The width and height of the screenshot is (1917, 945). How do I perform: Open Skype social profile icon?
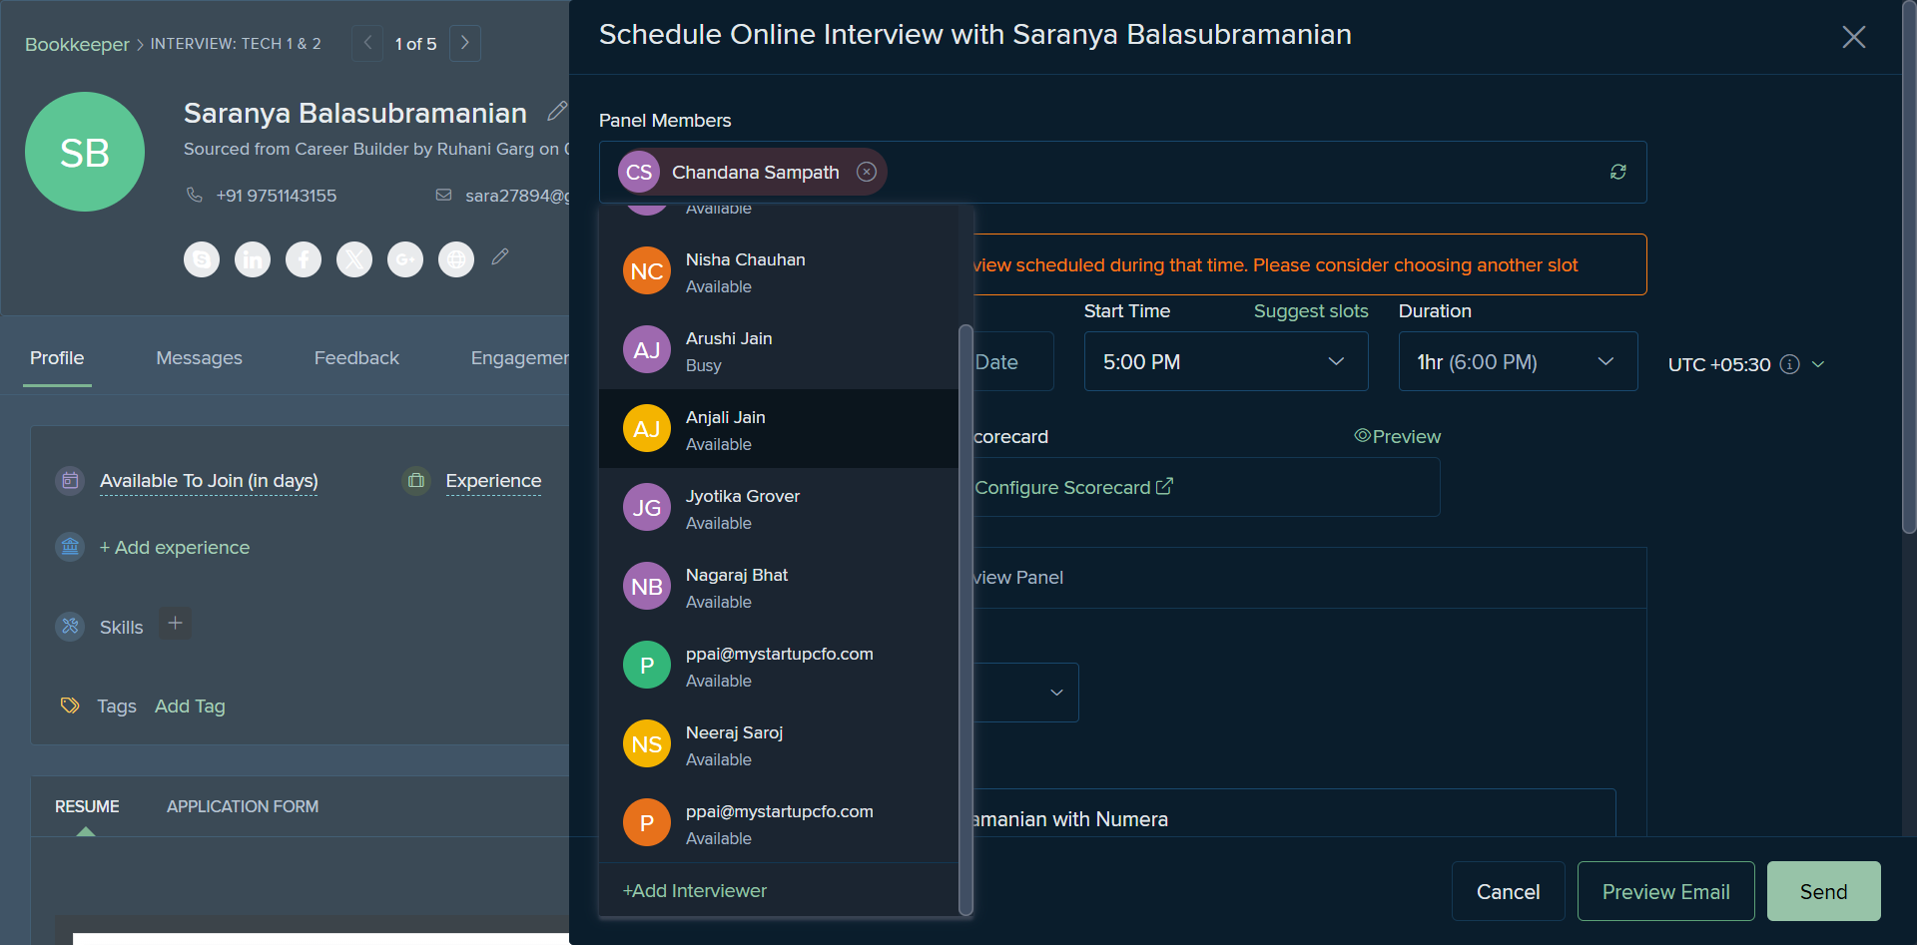[x=202, y=259]
